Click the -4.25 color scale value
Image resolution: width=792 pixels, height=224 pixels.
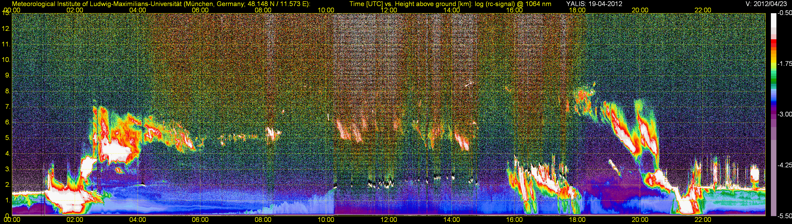tap(785, 165)
